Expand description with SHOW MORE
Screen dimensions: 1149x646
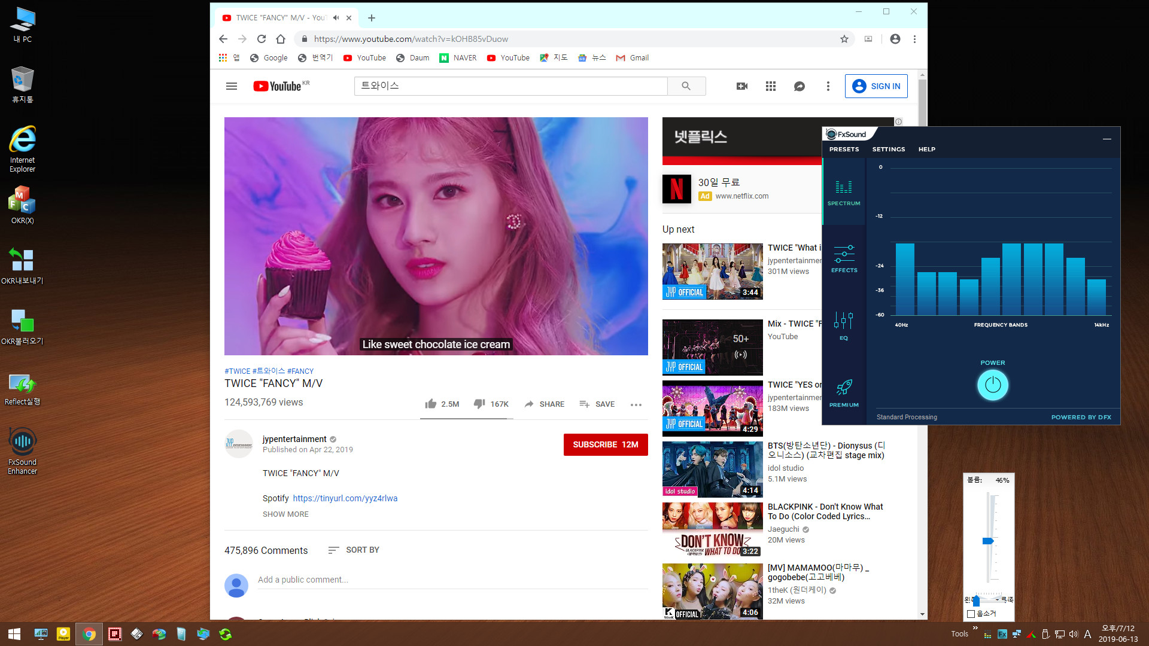[285, 514]
